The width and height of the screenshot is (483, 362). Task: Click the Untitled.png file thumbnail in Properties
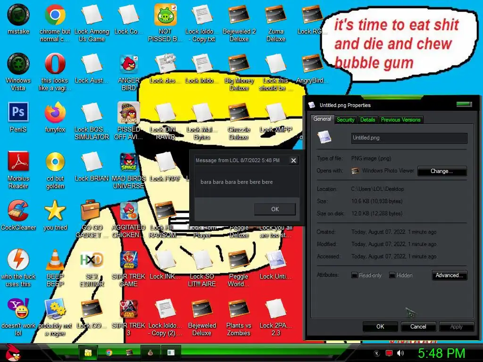pyautogui.click(x=325, y=137)
